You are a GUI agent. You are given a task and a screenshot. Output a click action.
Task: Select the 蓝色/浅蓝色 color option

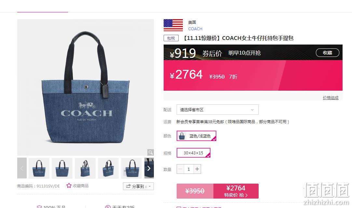196,136
